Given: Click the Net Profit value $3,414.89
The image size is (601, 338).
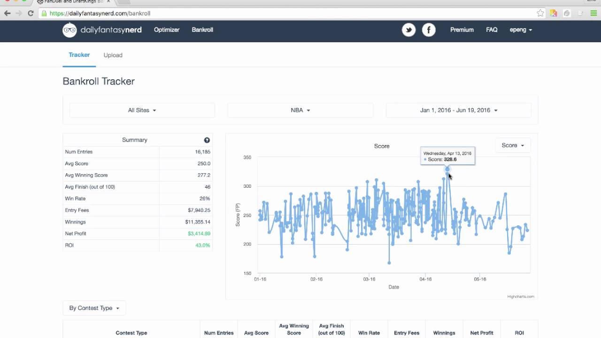Looking at the screenshot, I should [199, 234].
